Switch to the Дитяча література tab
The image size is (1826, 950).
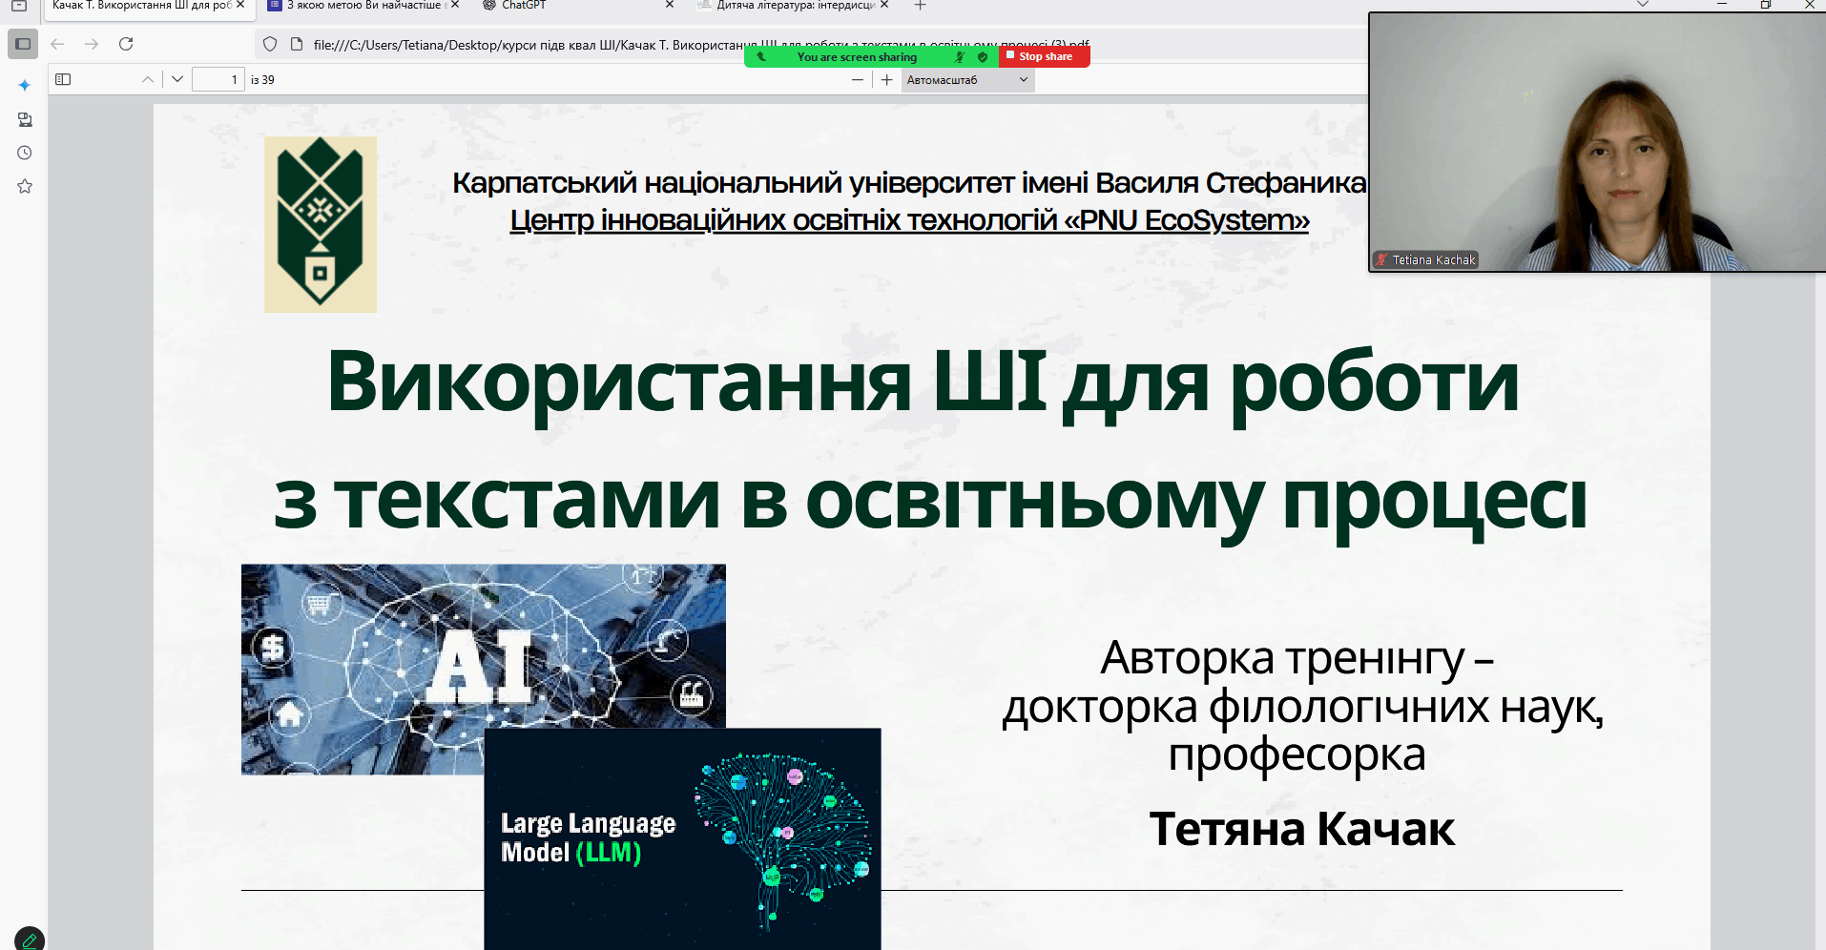tap(792, 6)
